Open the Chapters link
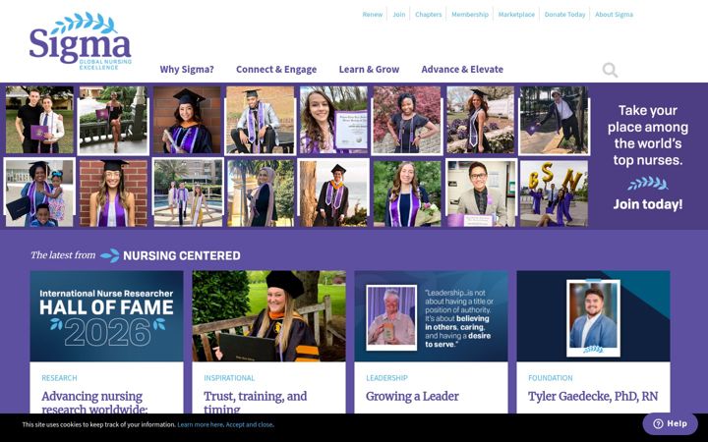This screenshot has width=708, height=442. tap(428, 15)
